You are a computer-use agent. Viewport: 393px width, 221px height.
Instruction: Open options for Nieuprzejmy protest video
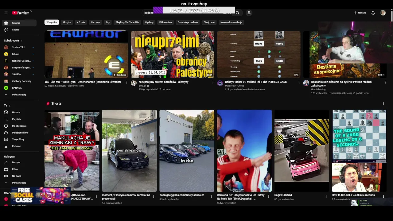coord(213,82)
